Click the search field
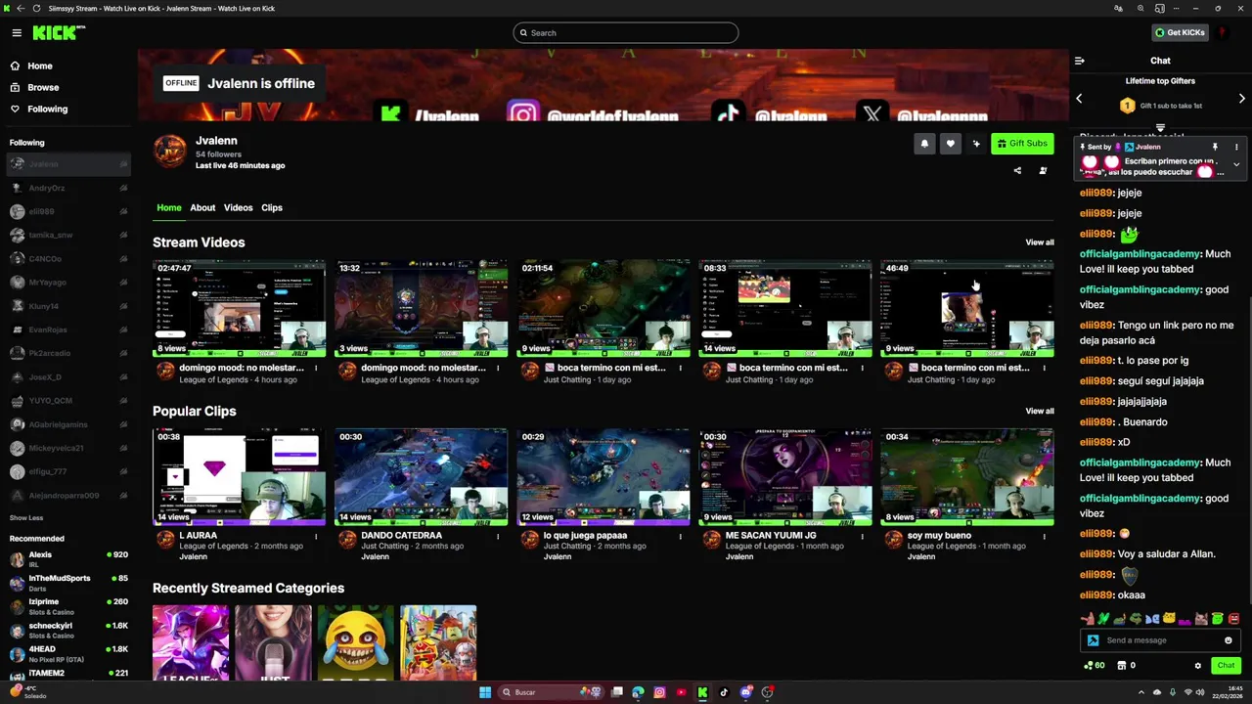1252x704 pixels. click(x=626, y=33)
